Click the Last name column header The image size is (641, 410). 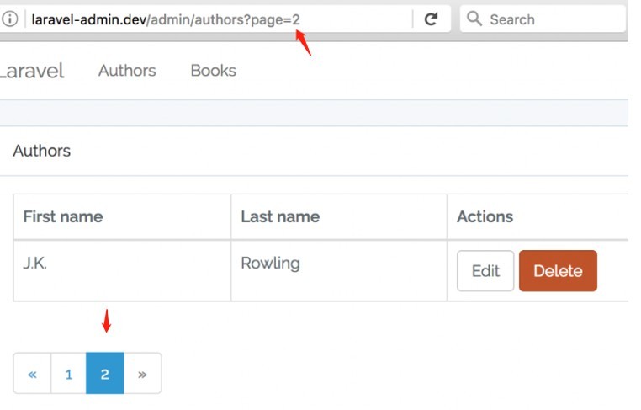[x=280, y=216]
